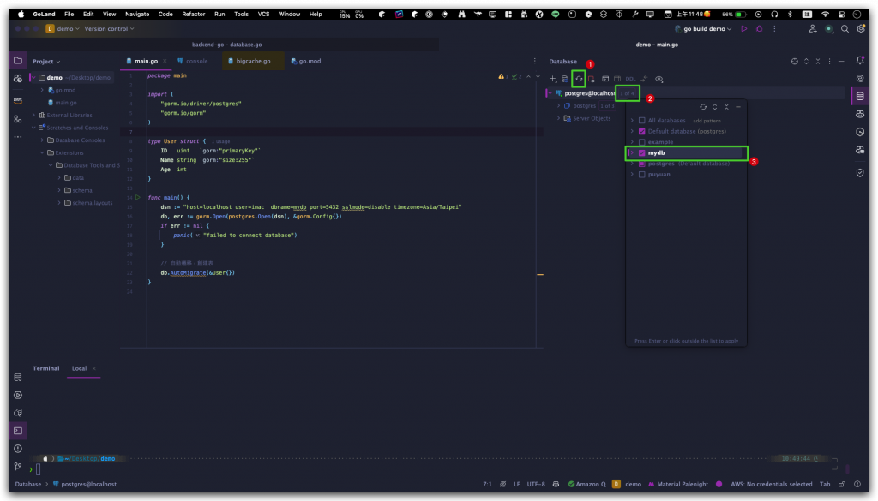Tick the puyuan database checkbox

pyautogui.click(x=641, y=174)
